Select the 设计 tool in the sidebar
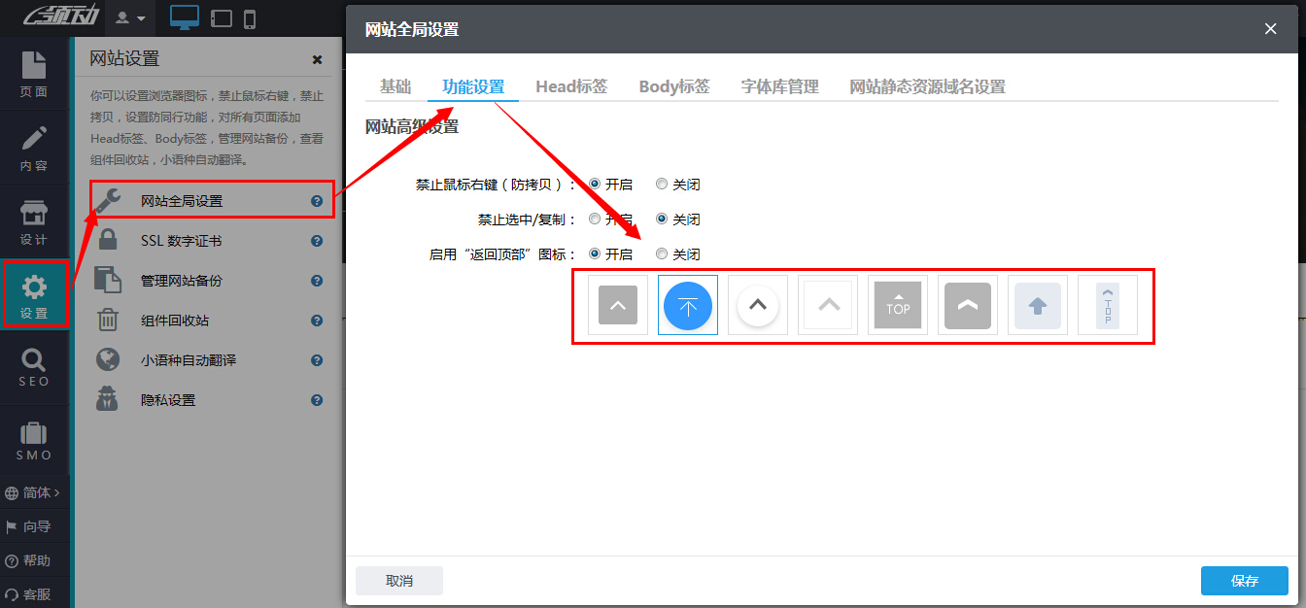 (x=34, y=219)
